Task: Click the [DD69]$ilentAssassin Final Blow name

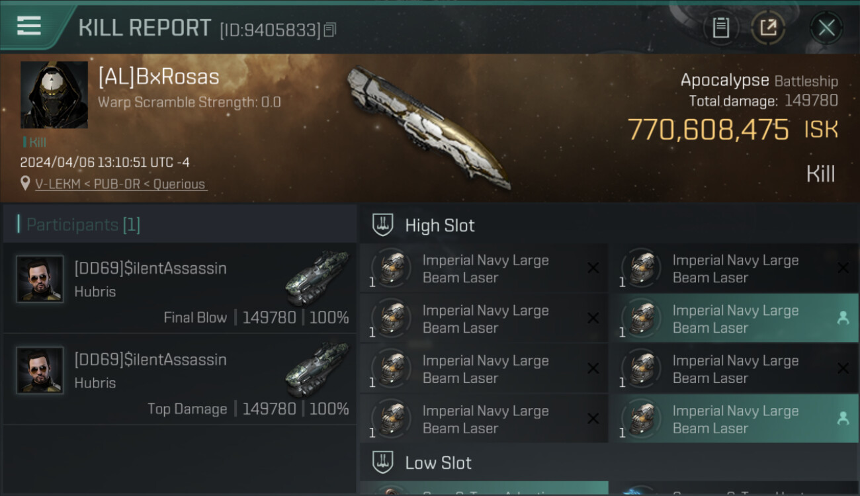Action: pyautogui.click(x=150, y=269)
